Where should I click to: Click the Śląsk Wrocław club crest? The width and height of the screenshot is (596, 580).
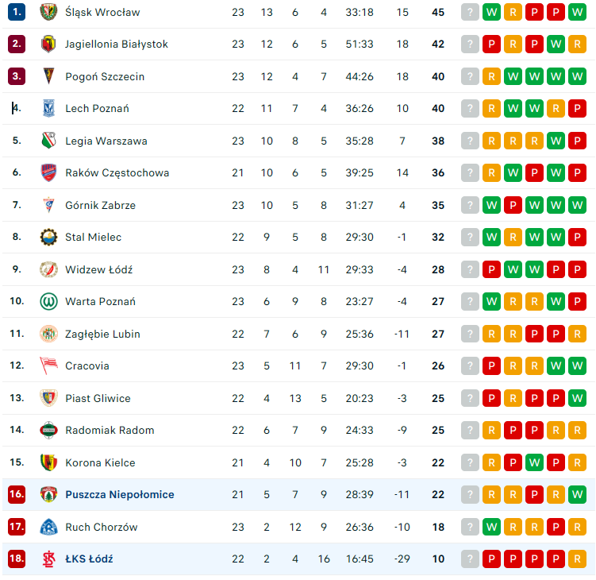pos(49,12)
